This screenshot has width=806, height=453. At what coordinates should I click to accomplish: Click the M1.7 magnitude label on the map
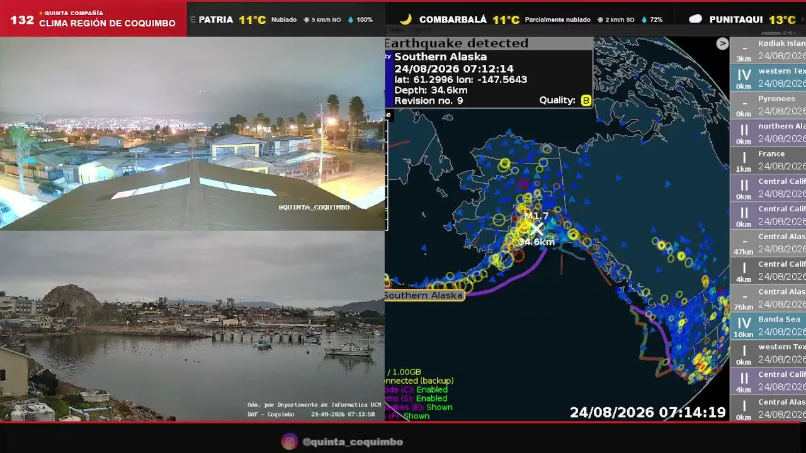coord(536,216)
